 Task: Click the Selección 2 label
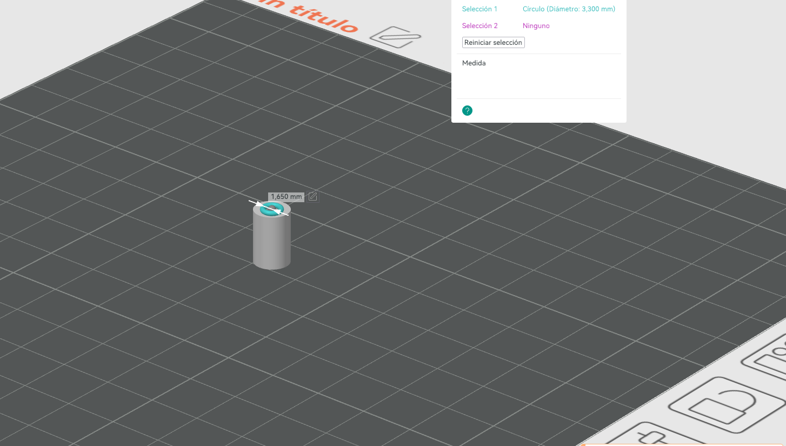pyautogui.click(x=480, y=26)
